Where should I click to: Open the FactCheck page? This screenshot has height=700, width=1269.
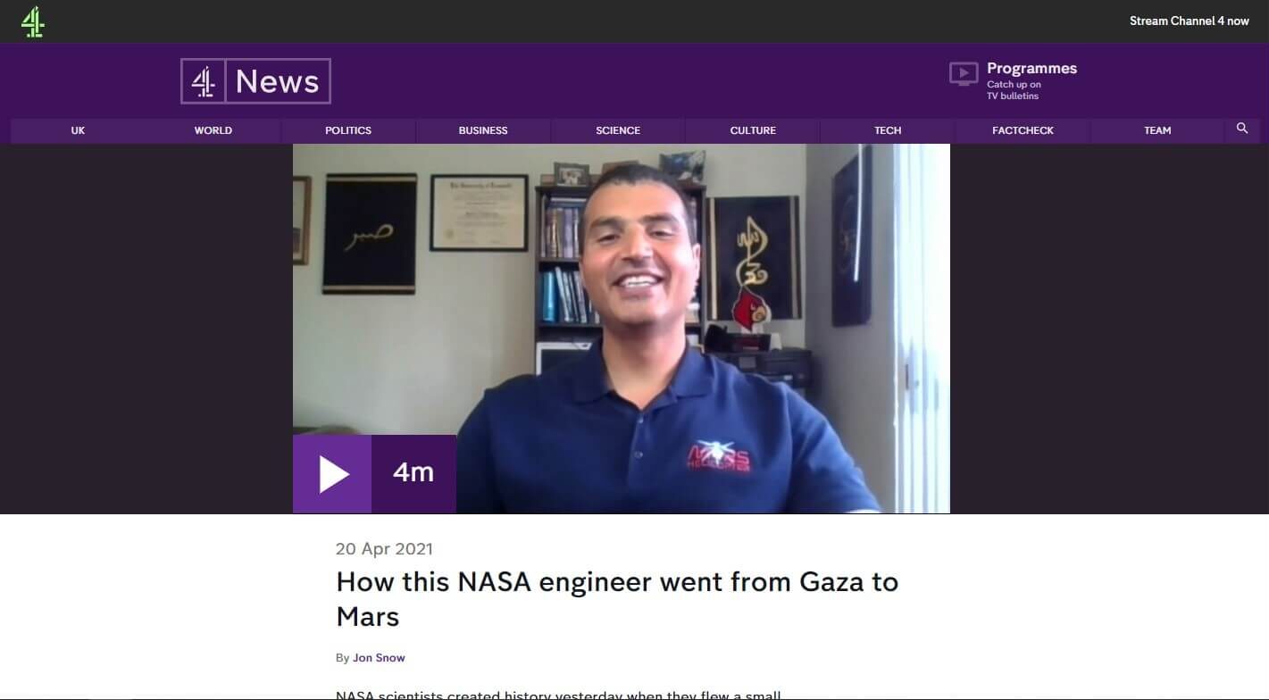coord(1023,130)
